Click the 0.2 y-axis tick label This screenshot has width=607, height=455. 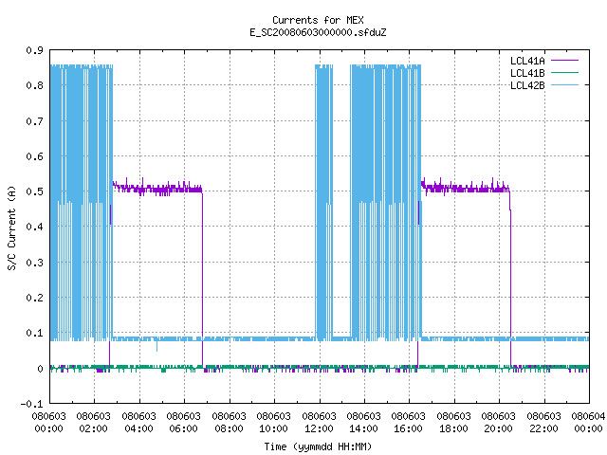point(34,298)
